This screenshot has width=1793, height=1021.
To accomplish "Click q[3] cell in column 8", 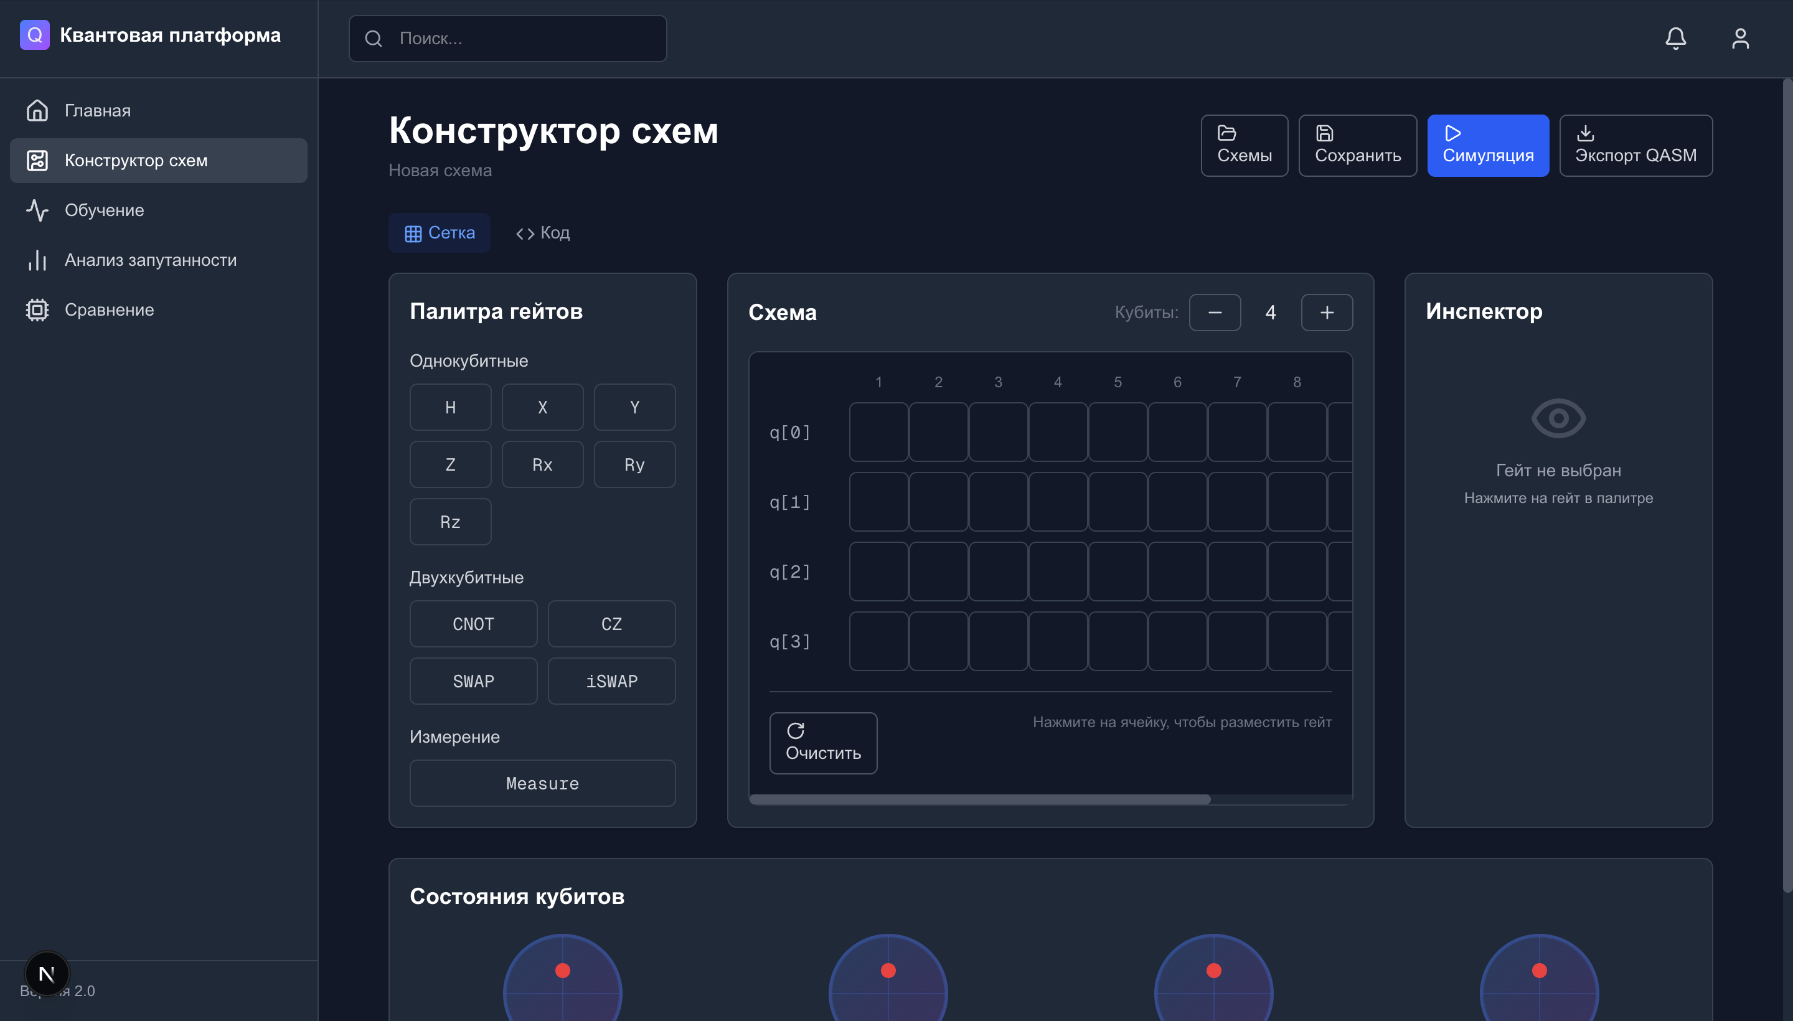I will [x=1297, y=641].
